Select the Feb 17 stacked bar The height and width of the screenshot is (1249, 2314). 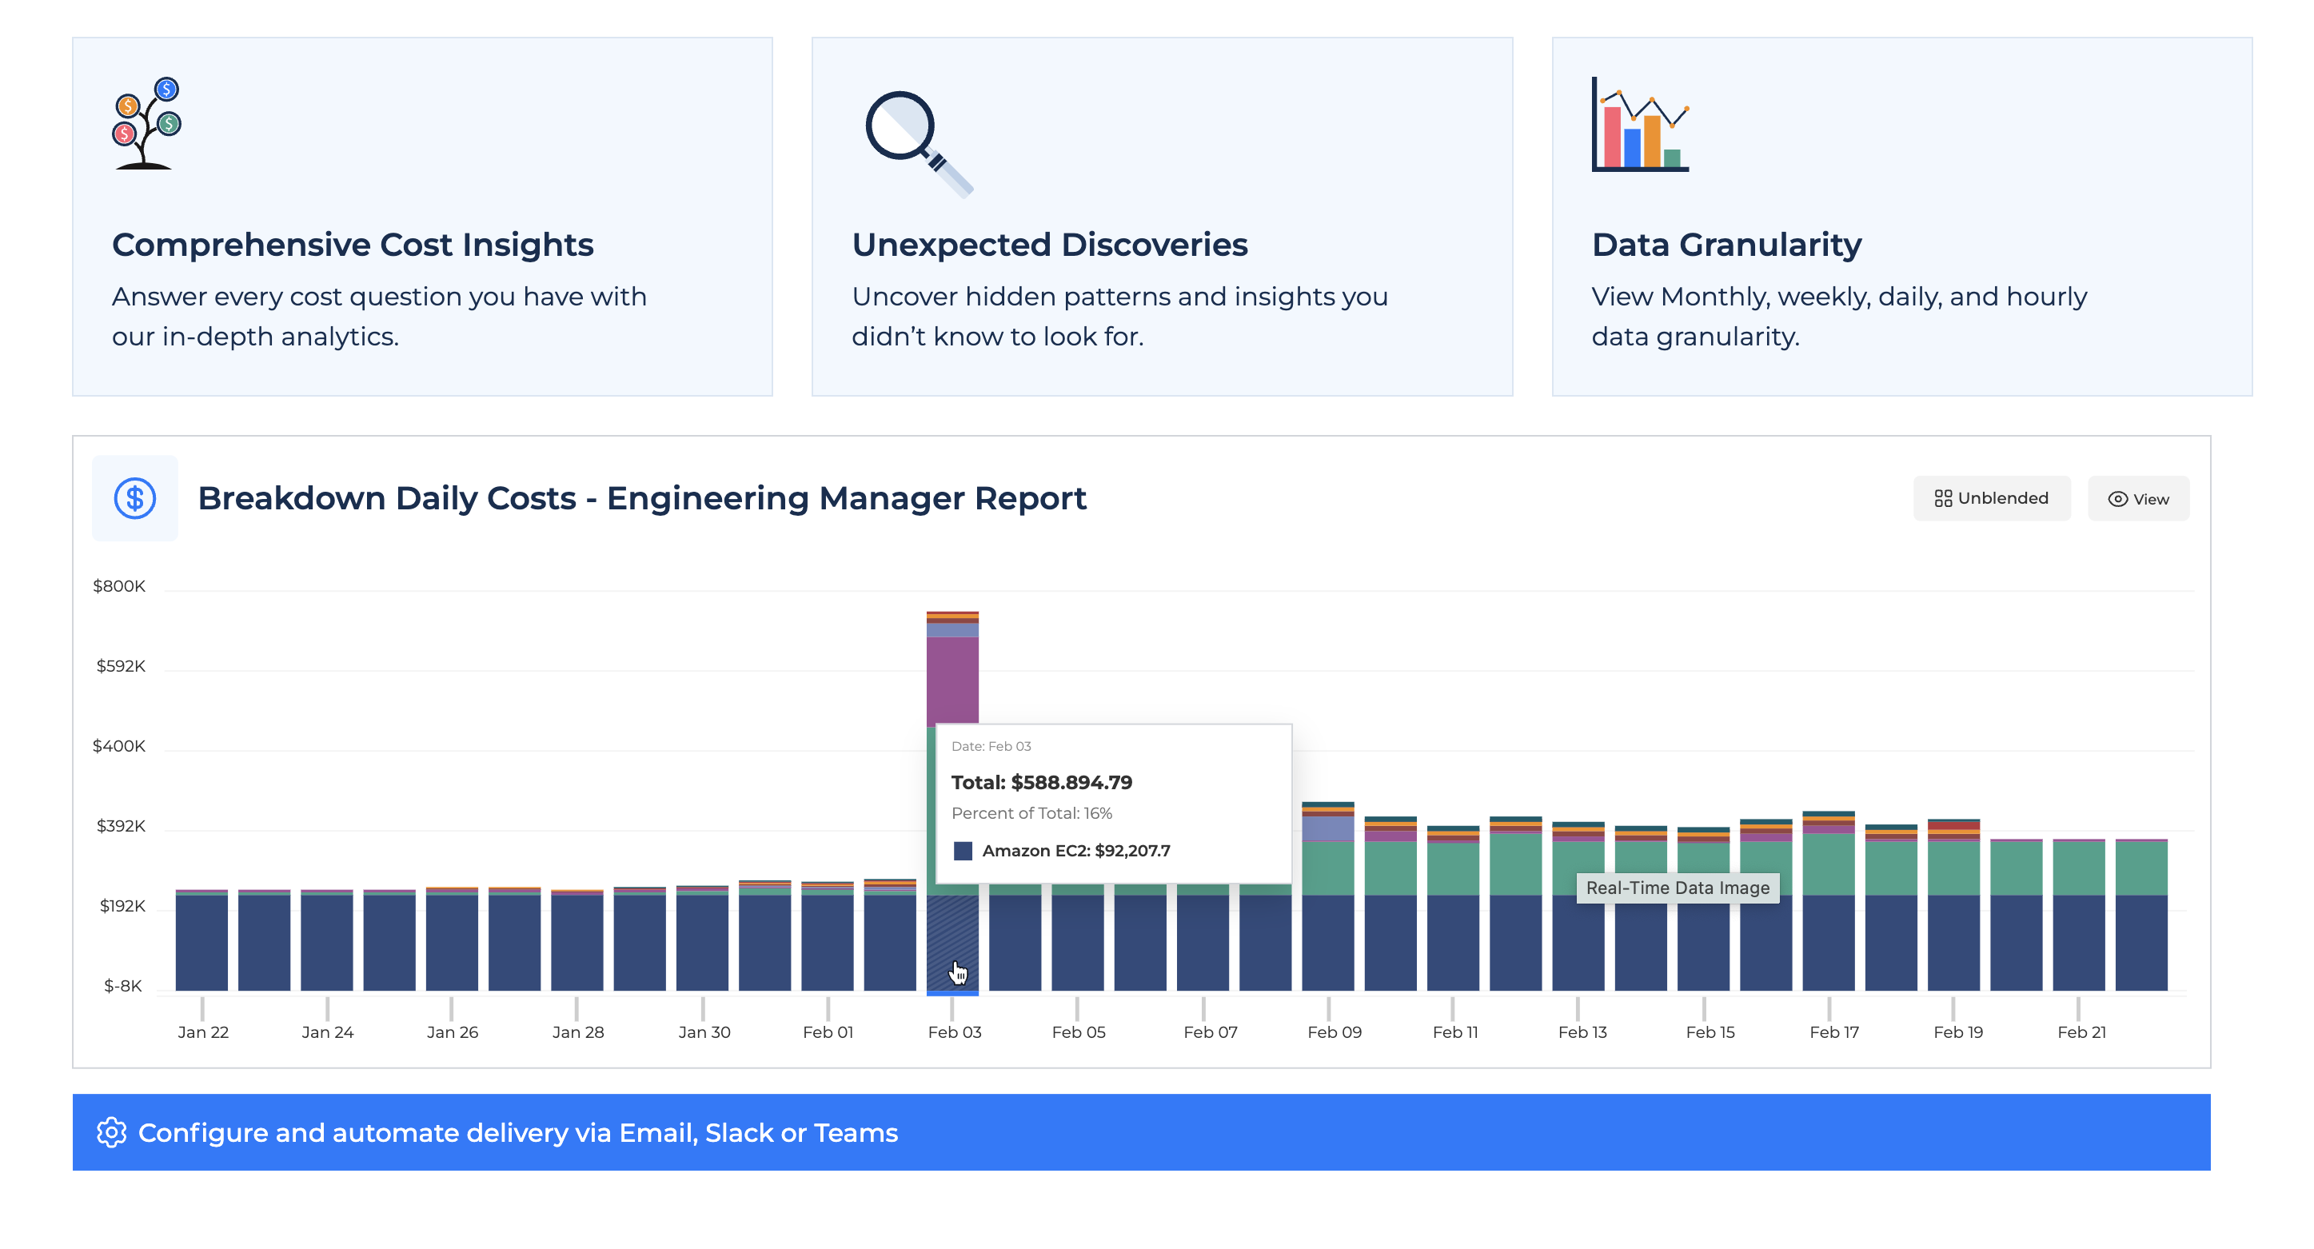point(1827,903)
